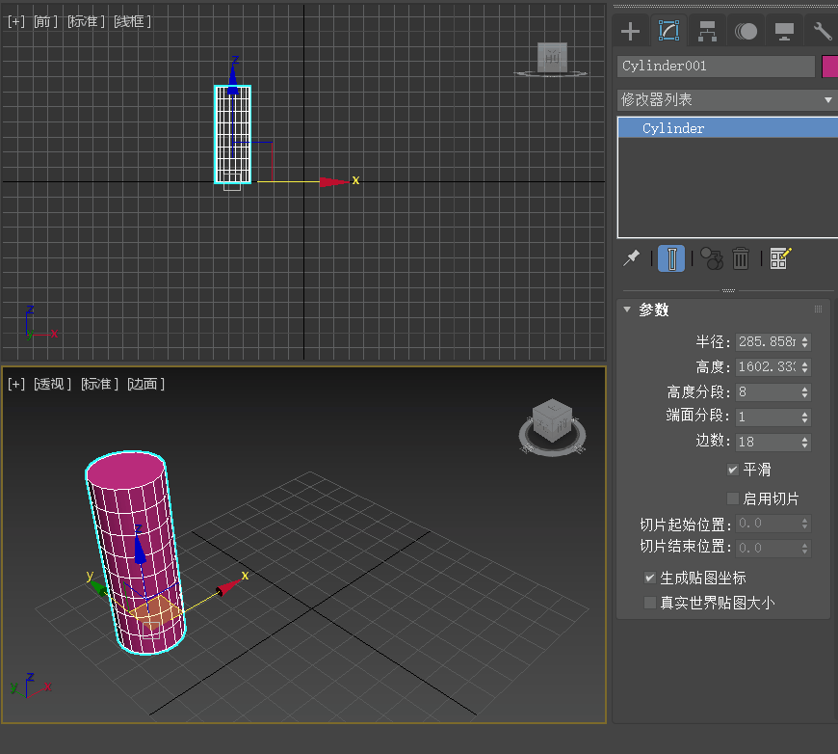Open the [透视] viewport view menu

tap(52, 384)
